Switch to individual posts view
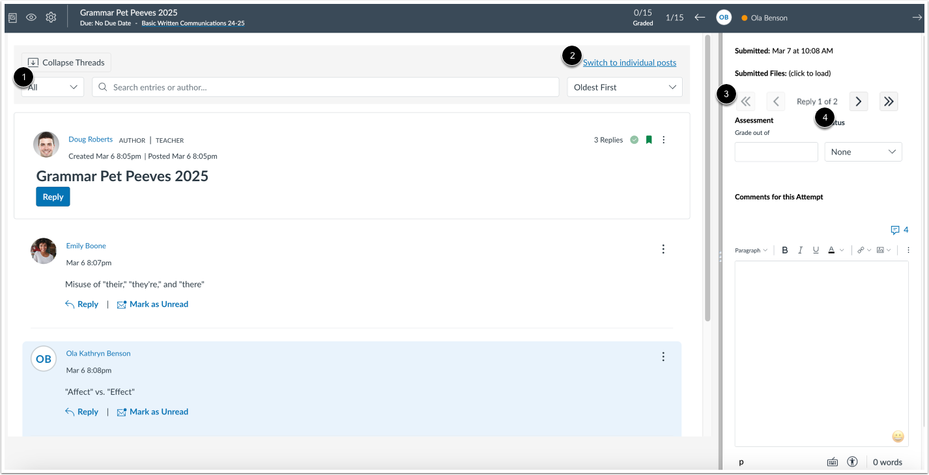Viewport: 929px width, 475px height. [x=629, y=63]
